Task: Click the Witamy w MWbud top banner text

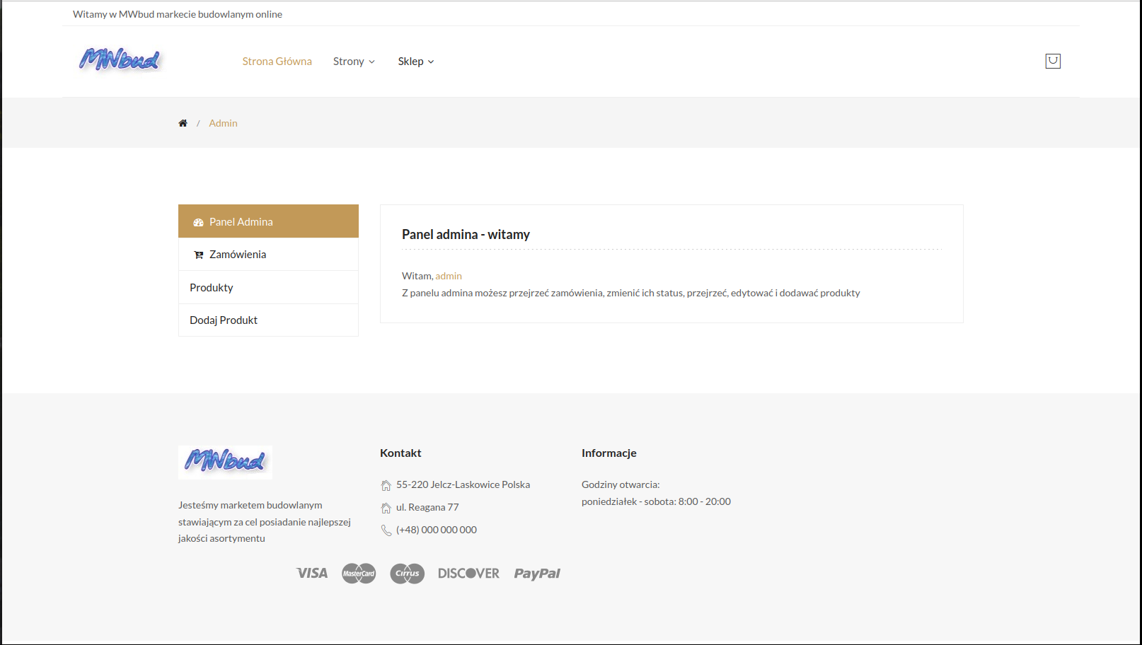Action: (x=178, y=14)
